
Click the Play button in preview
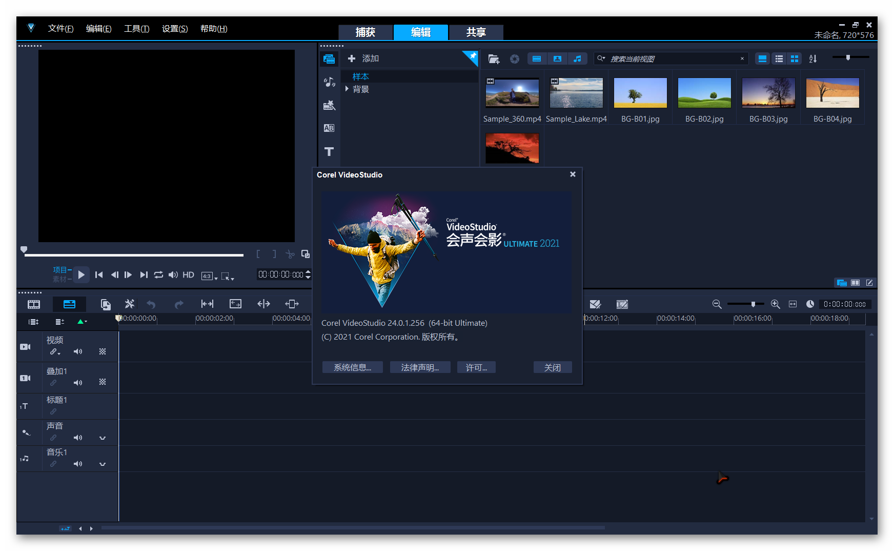coord(81,275)
